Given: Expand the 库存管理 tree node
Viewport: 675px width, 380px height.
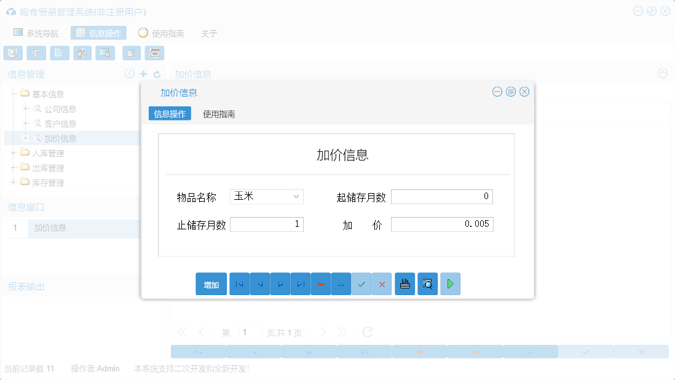Looking at the screenshot, I should (x=14, y=183).
